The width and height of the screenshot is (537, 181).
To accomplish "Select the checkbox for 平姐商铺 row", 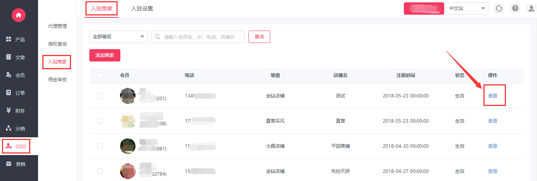I will coord(100,146).
